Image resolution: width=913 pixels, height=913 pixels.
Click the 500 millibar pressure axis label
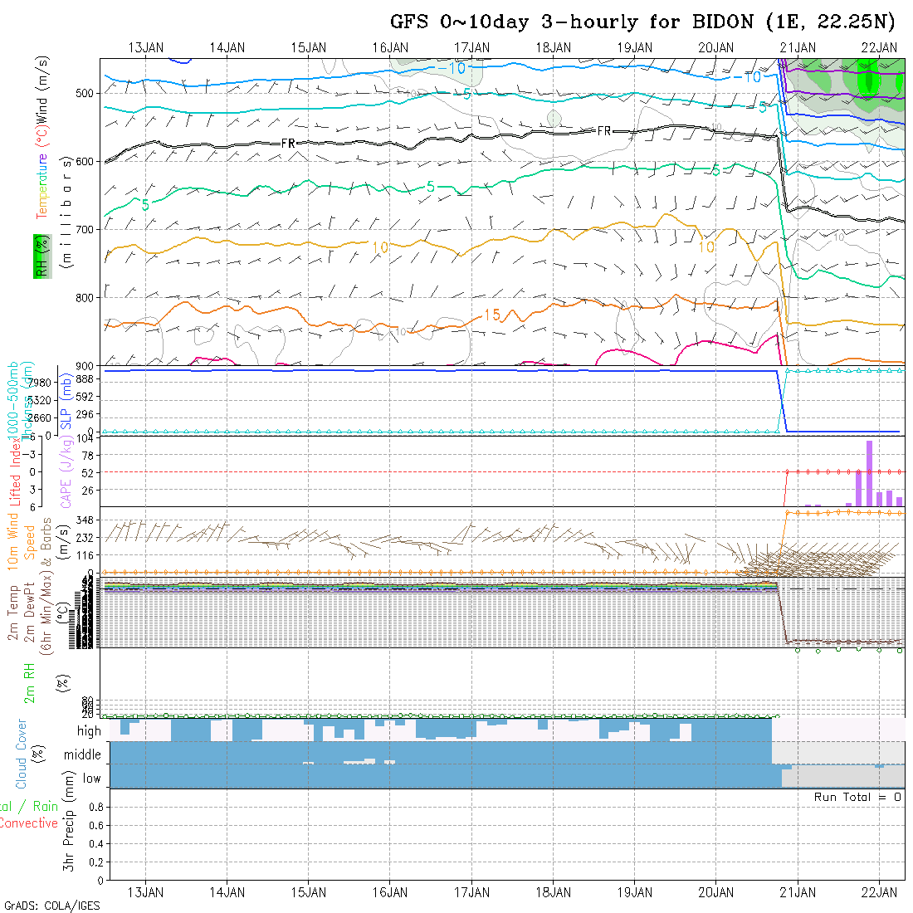tap(85, 93)
